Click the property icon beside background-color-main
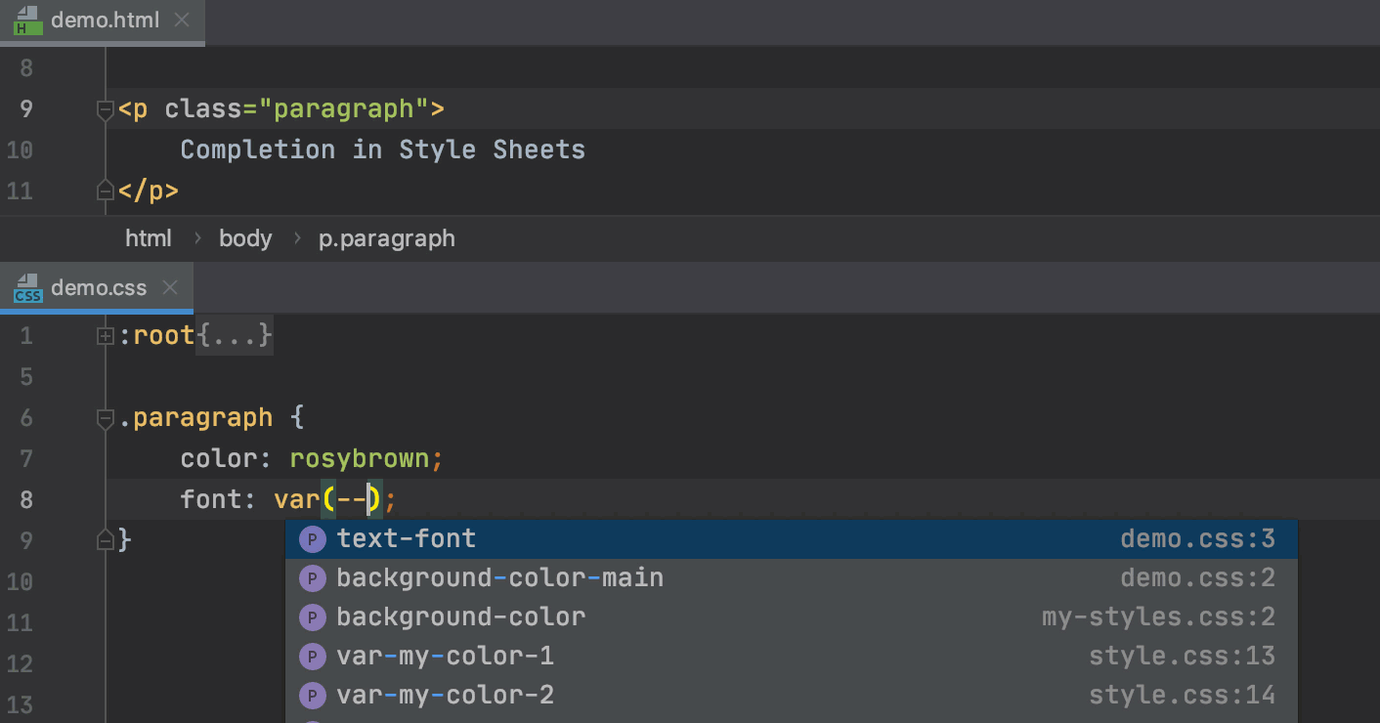This screenshot has height=723, width=1380. pyautogui.click(x=312, y=577)
